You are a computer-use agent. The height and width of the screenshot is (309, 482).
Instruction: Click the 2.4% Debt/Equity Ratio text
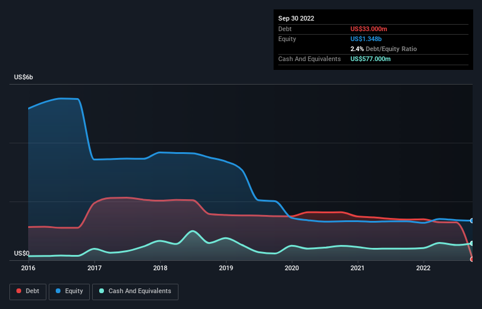[x=383, y=49]
